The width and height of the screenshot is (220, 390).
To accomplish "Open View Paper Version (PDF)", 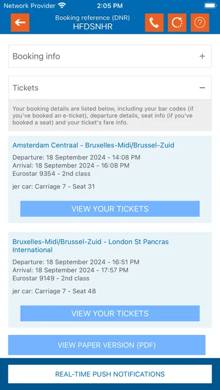I will click(x=107, y=345).
